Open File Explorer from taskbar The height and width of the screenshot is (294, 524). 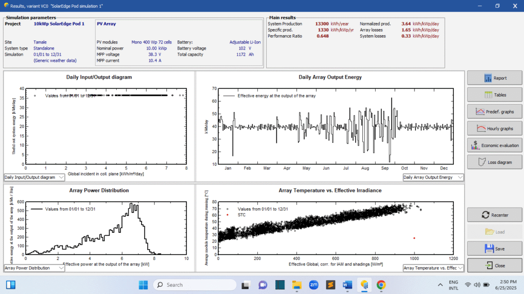click(297, 285)
